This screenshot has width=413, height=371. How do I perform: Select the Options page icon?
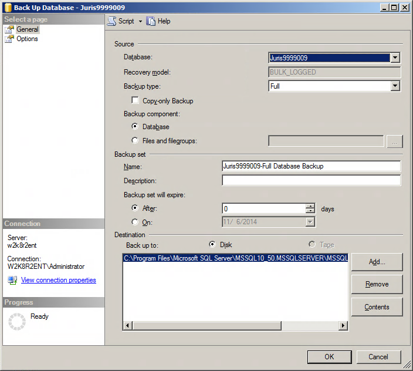pos(9,39)
